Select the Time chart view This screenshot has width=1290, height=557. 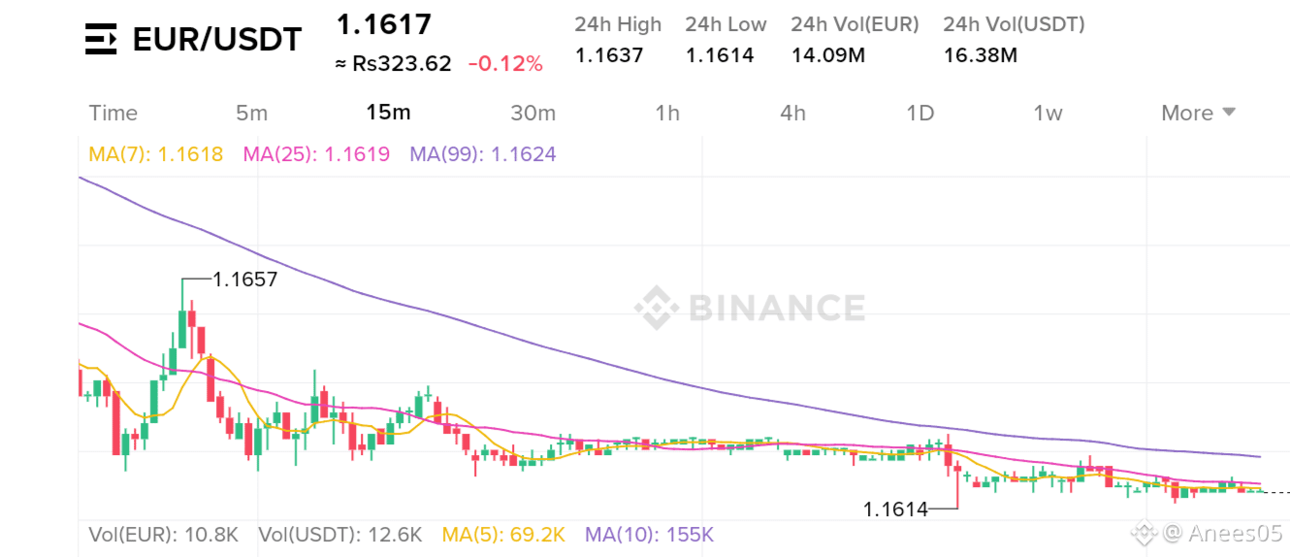(x=113, y=113)
